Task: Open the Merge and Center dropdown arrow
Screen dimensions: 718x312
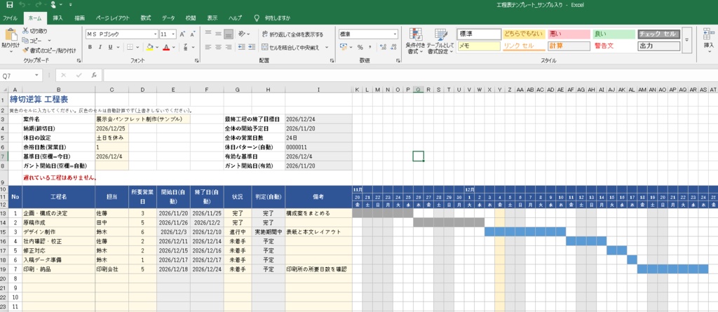Action: pyautogui.click(x=327, y=47)
